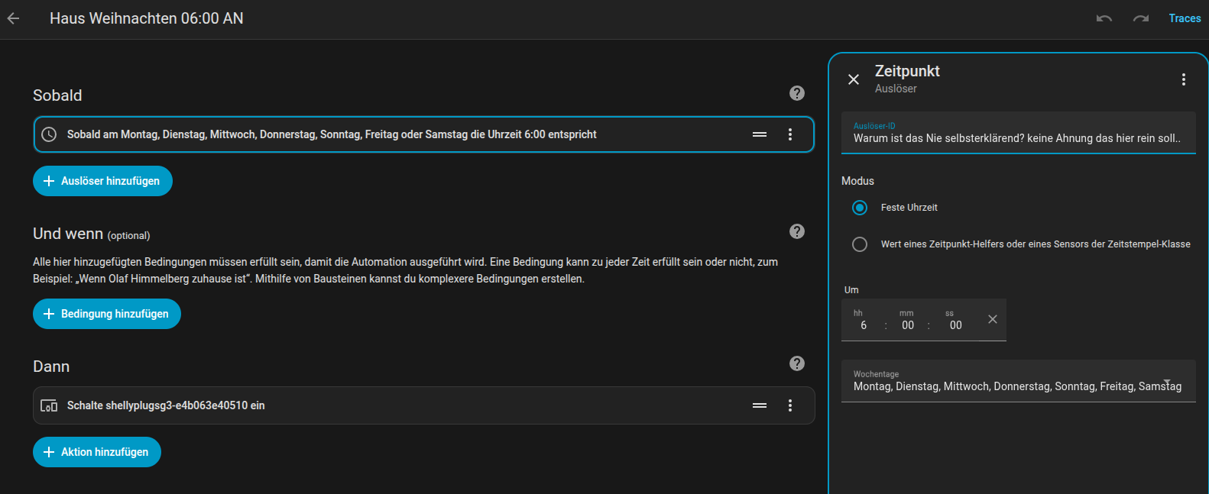
Task: Open help for the Sobald section
Action: tap(796, 93)
